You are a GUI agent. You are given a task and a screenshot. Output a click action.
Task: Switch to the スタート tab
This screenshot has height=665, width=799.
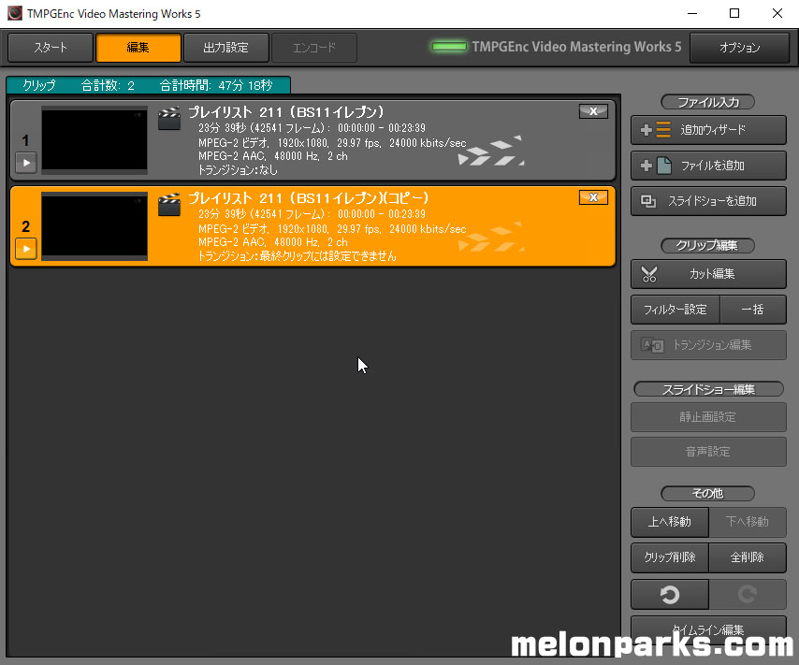(51, 48)
